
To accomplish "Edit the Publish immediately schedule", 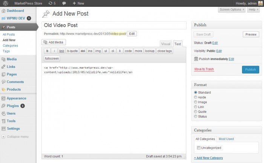I will [231, 59].
